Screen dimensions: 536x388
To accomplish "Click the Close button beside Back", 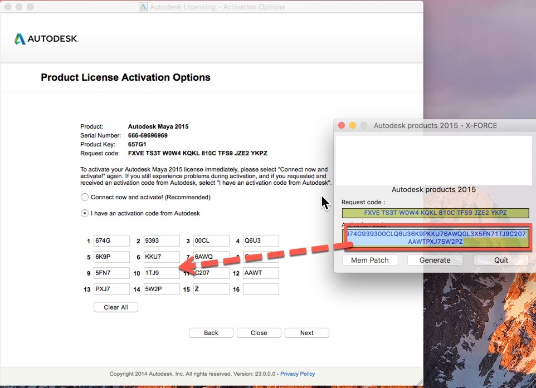I will coord(259,333).
